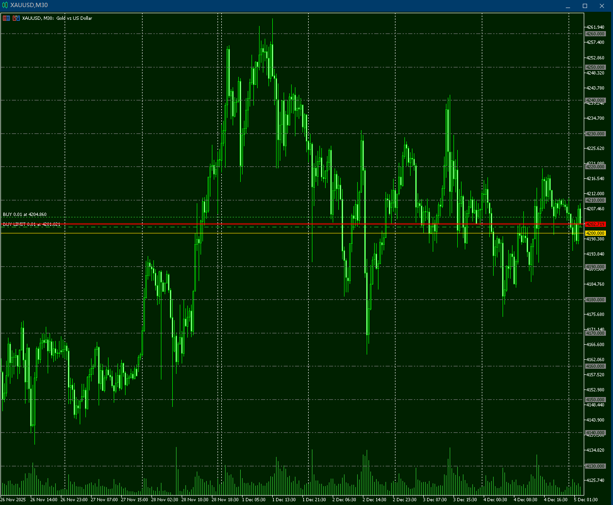The height and width of the screenshot is (505, 613).
Task: Click the '28 Nov 02:30' time axis label
Action: 165,500
